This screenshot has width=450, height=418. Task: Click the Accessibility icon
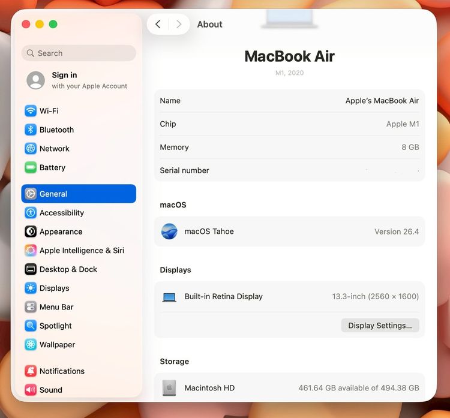coord(31,212)
